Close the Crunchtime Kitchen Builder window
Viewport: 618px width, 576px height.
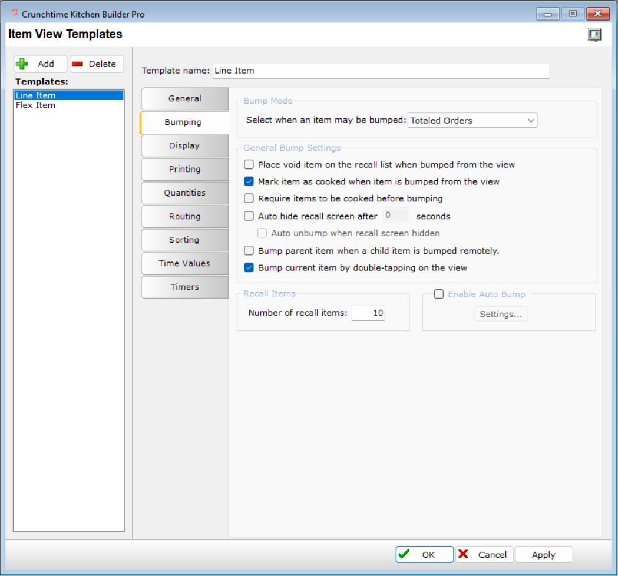[x=598, y=14]
